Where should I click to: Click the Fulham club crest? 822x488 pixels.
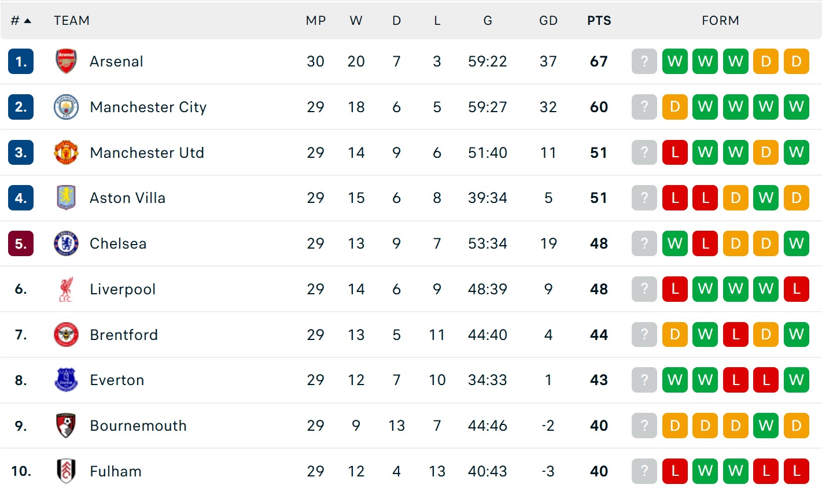pyautogui.click(x=66, y=471)
